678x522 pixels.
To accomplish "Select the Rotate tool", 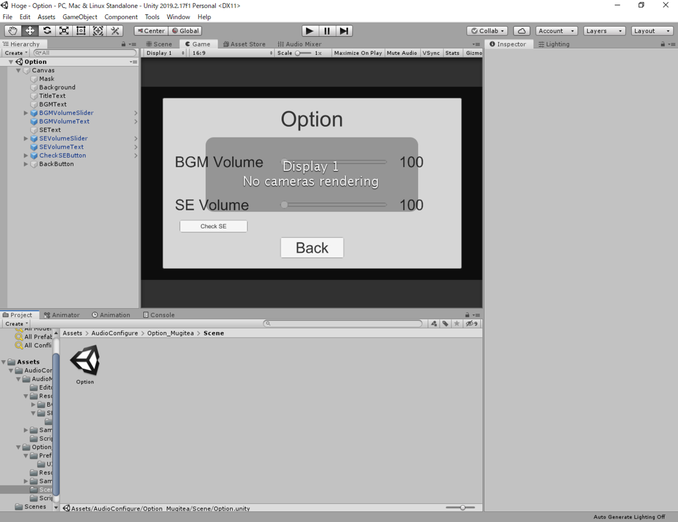I will [x=47, y=31].
